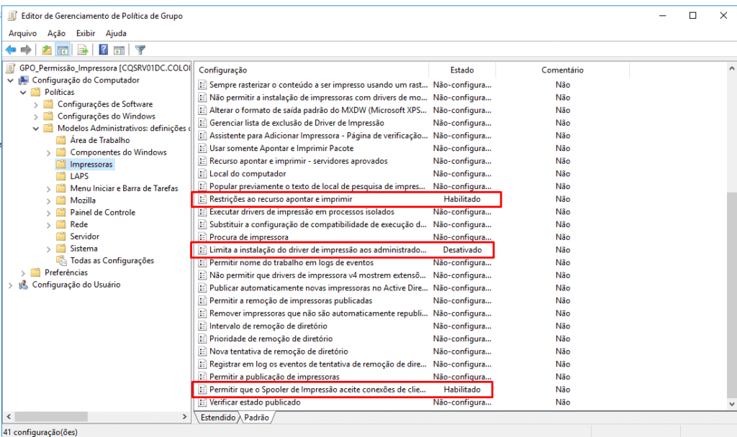Open the Exibir menu
This screenshot has height=437, width=737.
(x=86, y=33)
